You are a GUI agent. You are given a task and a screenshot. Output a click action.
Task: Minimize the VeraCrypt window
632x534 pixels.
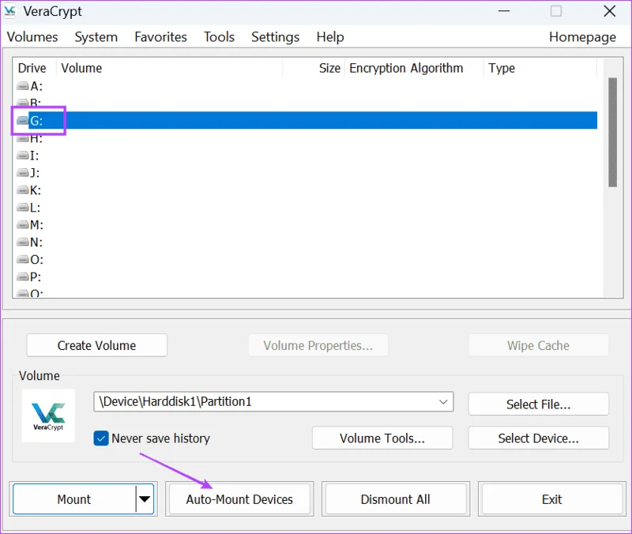coord(504,11)
